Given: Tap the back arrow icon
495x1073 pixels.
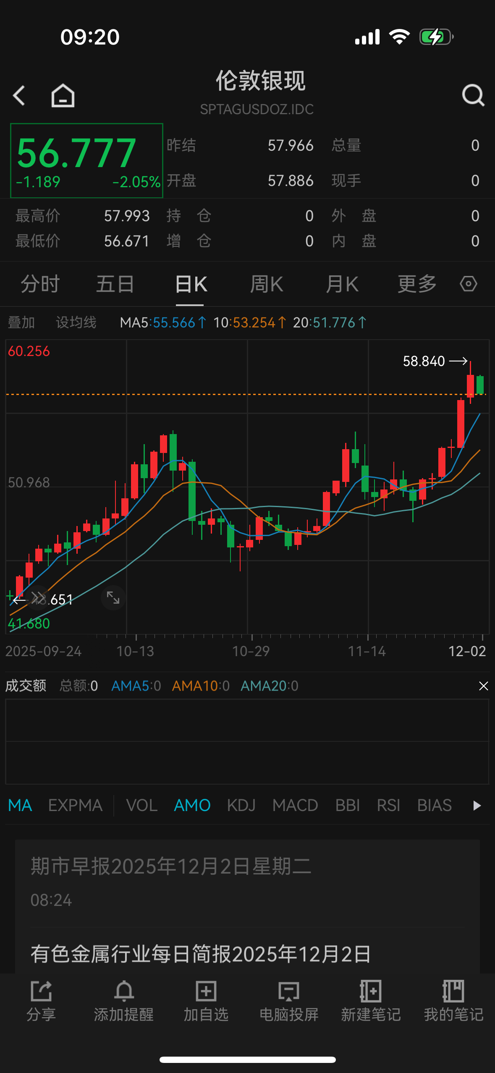Looking at the screenshot, I should [x=19, y=95].
